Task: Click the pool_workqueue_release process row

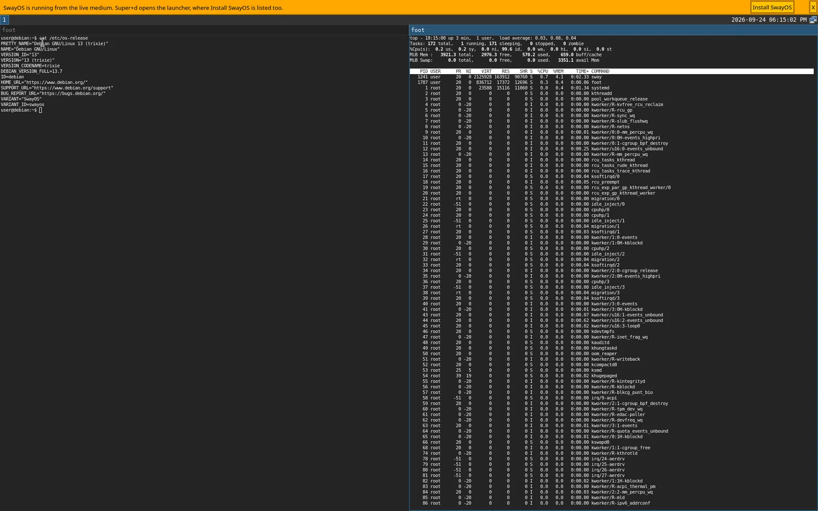Action: pos(611,99)
